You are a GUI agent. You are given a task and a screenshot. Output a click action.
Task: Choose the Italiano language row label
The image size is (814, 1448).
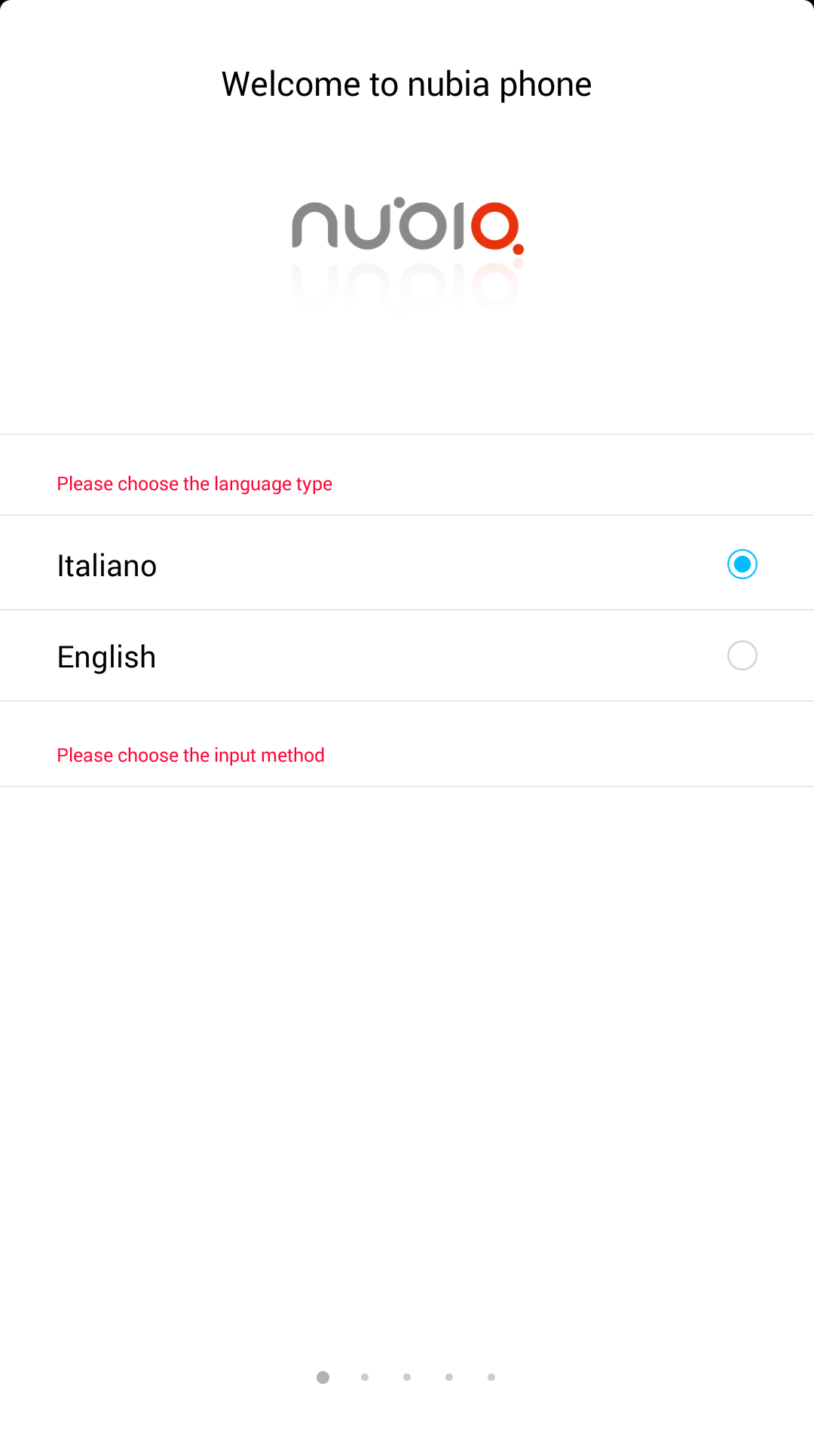click(107, 566)
